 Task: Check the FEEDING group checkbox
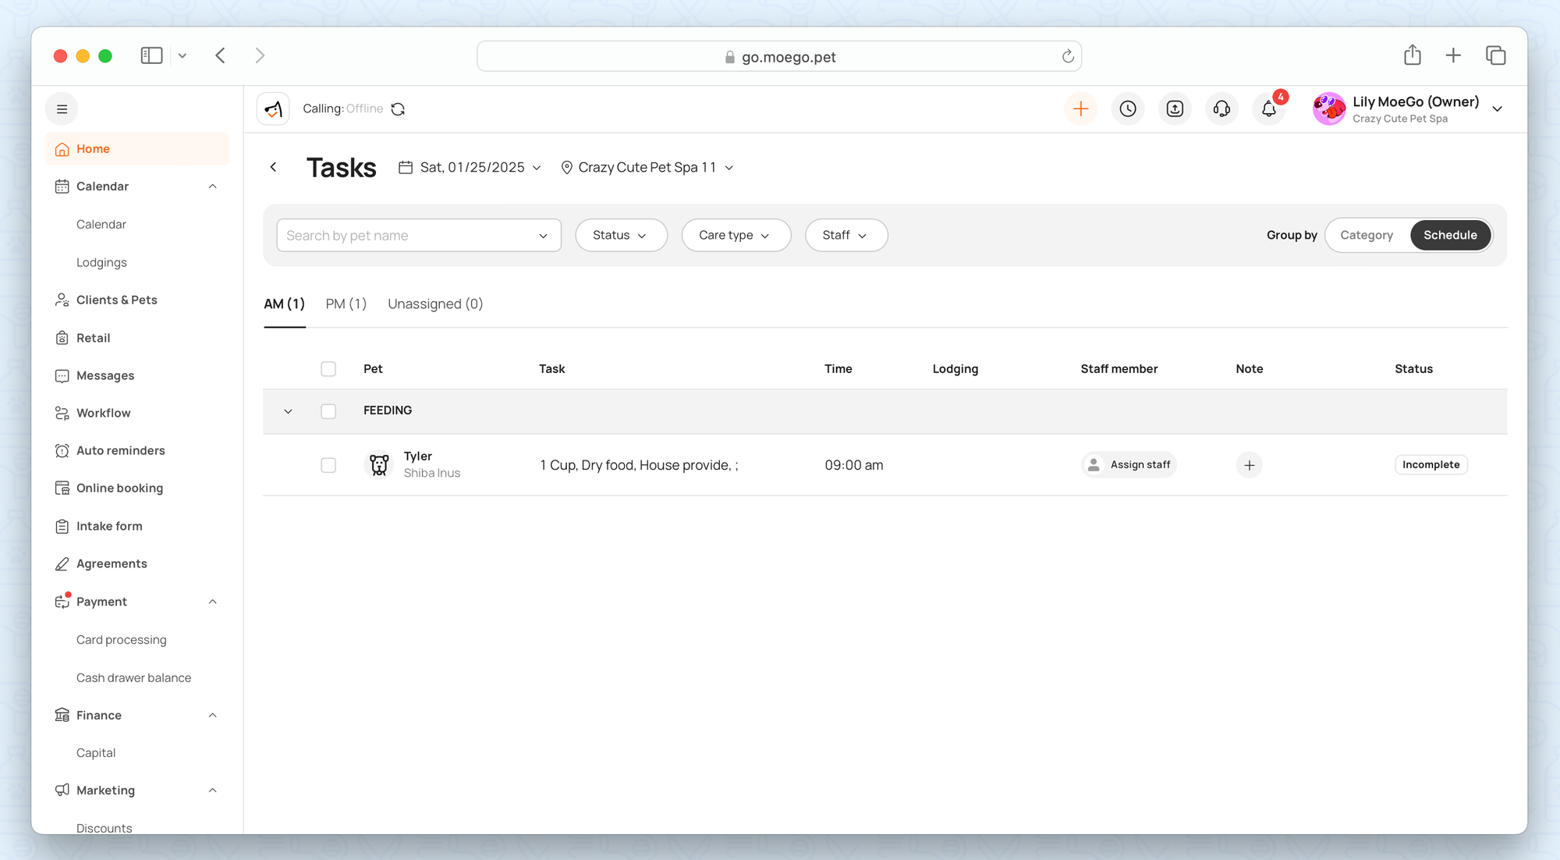tap(328, 411)
